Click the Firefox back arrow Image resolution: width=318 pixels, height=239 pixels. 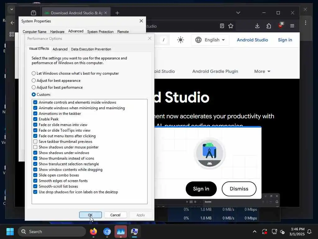coord(12,22)
